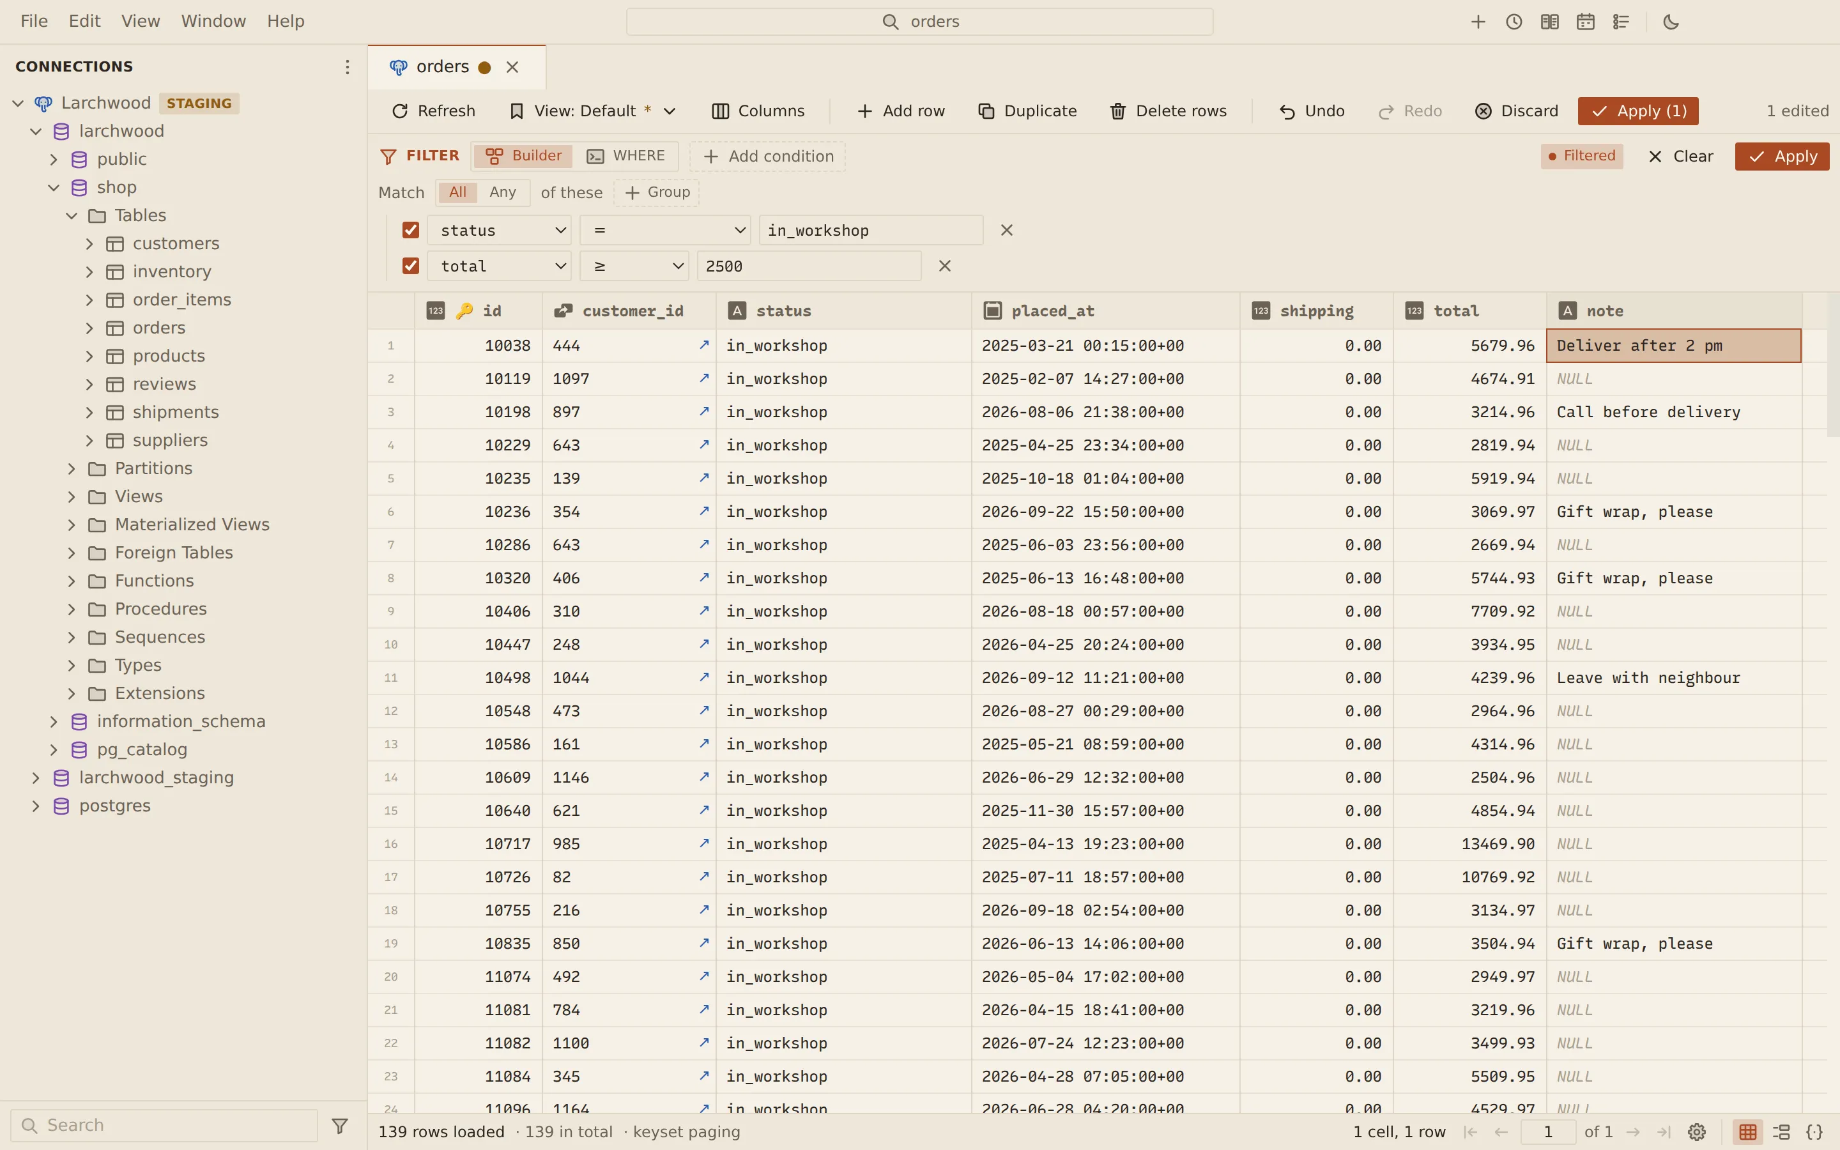Switch to grid view icon
The image size is (1840, 1150).
click(1747, 1131)
